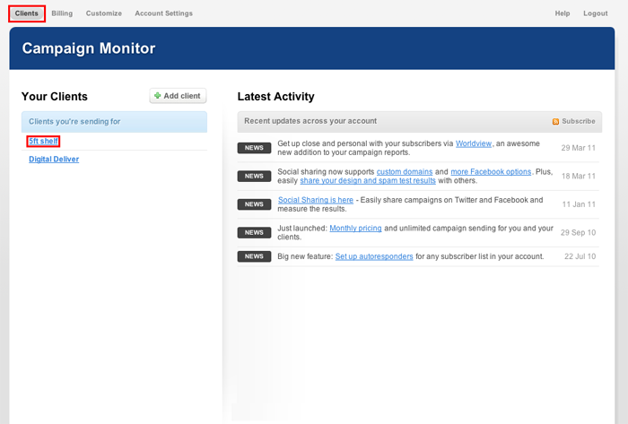Click the Latest Activity heading
This screenshot has width=628, height=424.
(x=276, y=97)
